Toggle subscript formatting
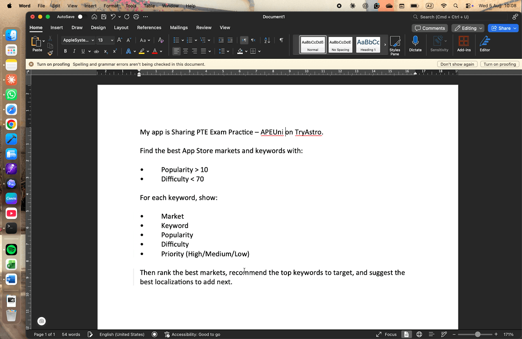 point(106,51)
